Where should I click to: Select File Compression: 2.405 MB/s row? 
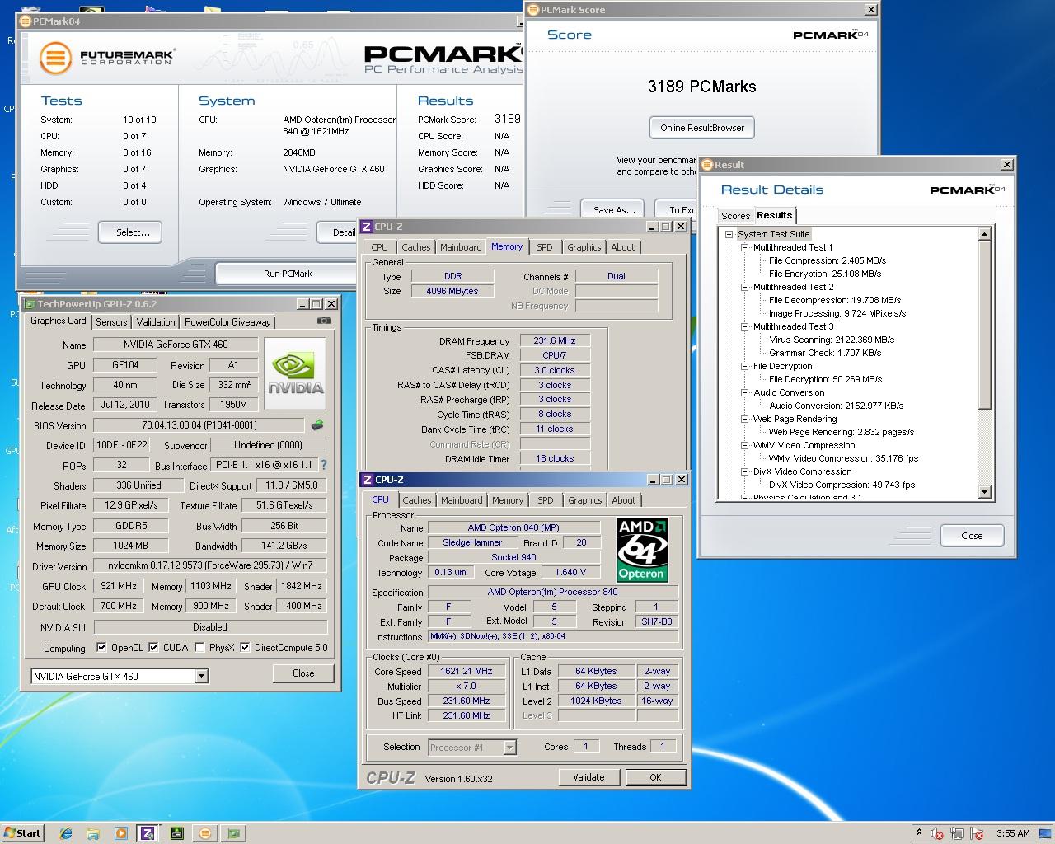point(828,260)
